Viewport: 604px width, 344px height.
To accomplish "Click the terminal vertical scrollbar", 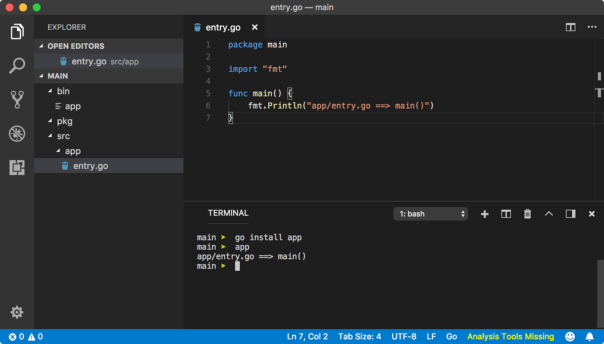I will (x=600, y=293).
